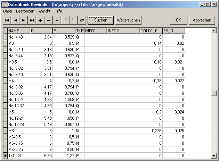Open the Bearbeiten menu

point(25,11)
